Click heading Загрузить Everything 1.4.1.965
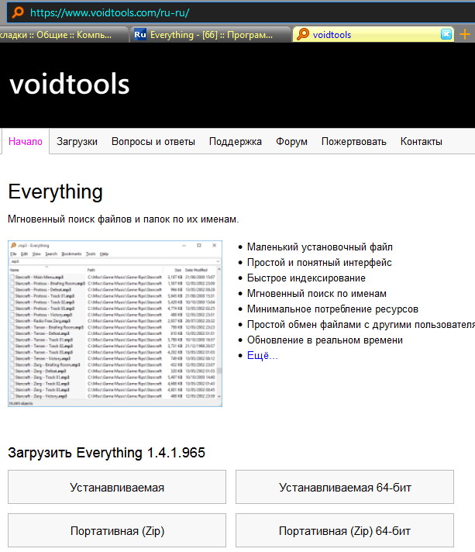 [x=106, y=453]
